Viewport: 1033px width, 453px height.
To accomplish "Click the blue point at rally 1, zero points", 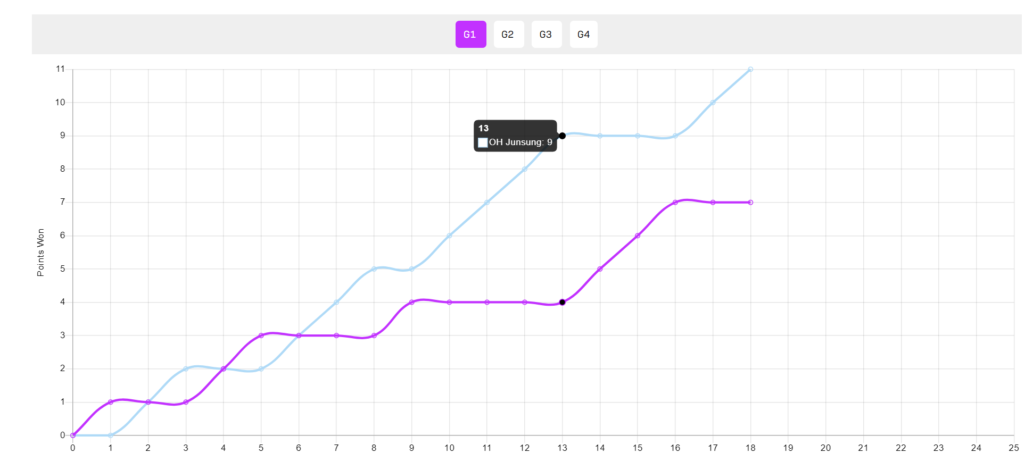I will [x=111, y=435].
